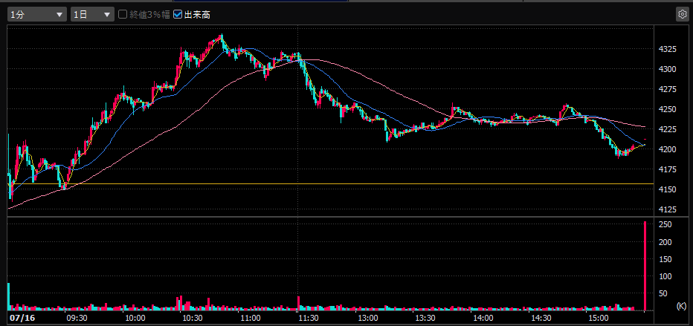The image size is (693, 326).
Task: Click the 200 volume axis label
Action: 665,242
